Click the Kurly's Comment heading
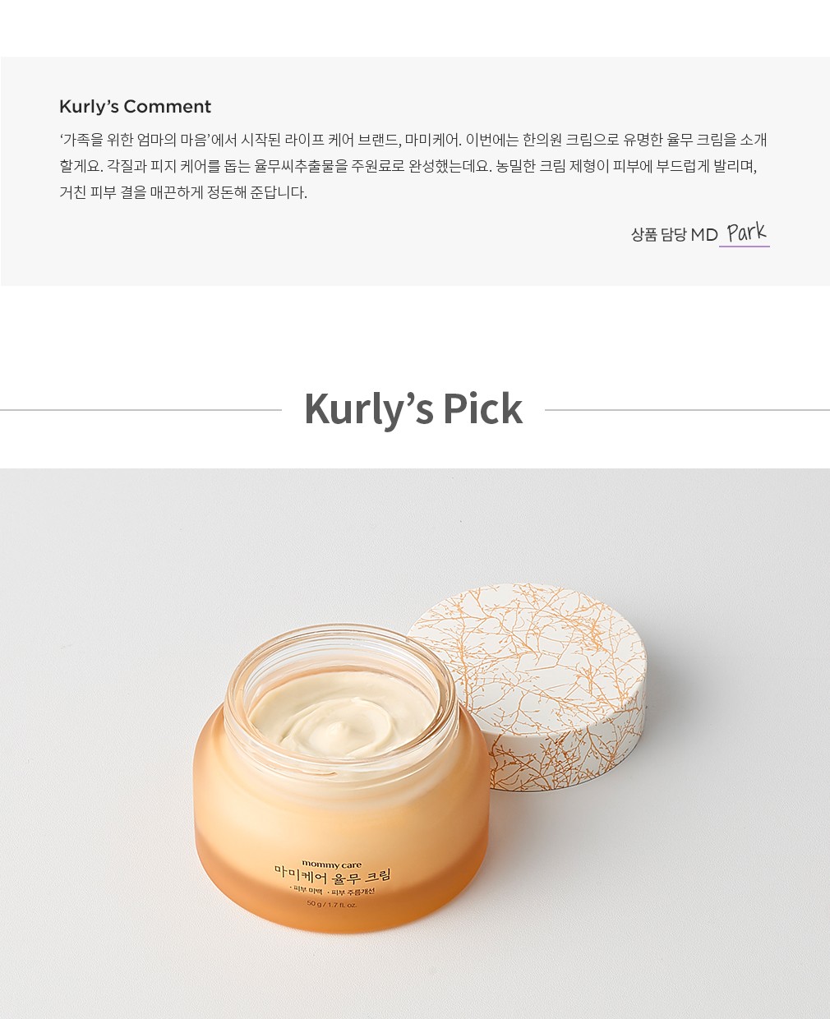This screenshot has width=830, height=1019. [x=135, y=107]
